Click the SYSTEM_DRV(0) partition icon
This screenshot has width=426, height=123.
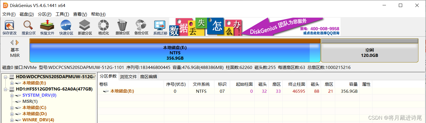pyautogui.click(x=18, y=95)
